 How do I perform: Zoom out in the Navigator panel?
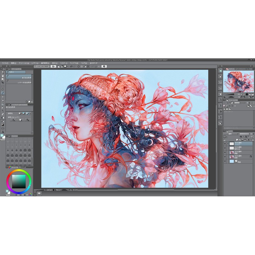[x=242, y=94]
